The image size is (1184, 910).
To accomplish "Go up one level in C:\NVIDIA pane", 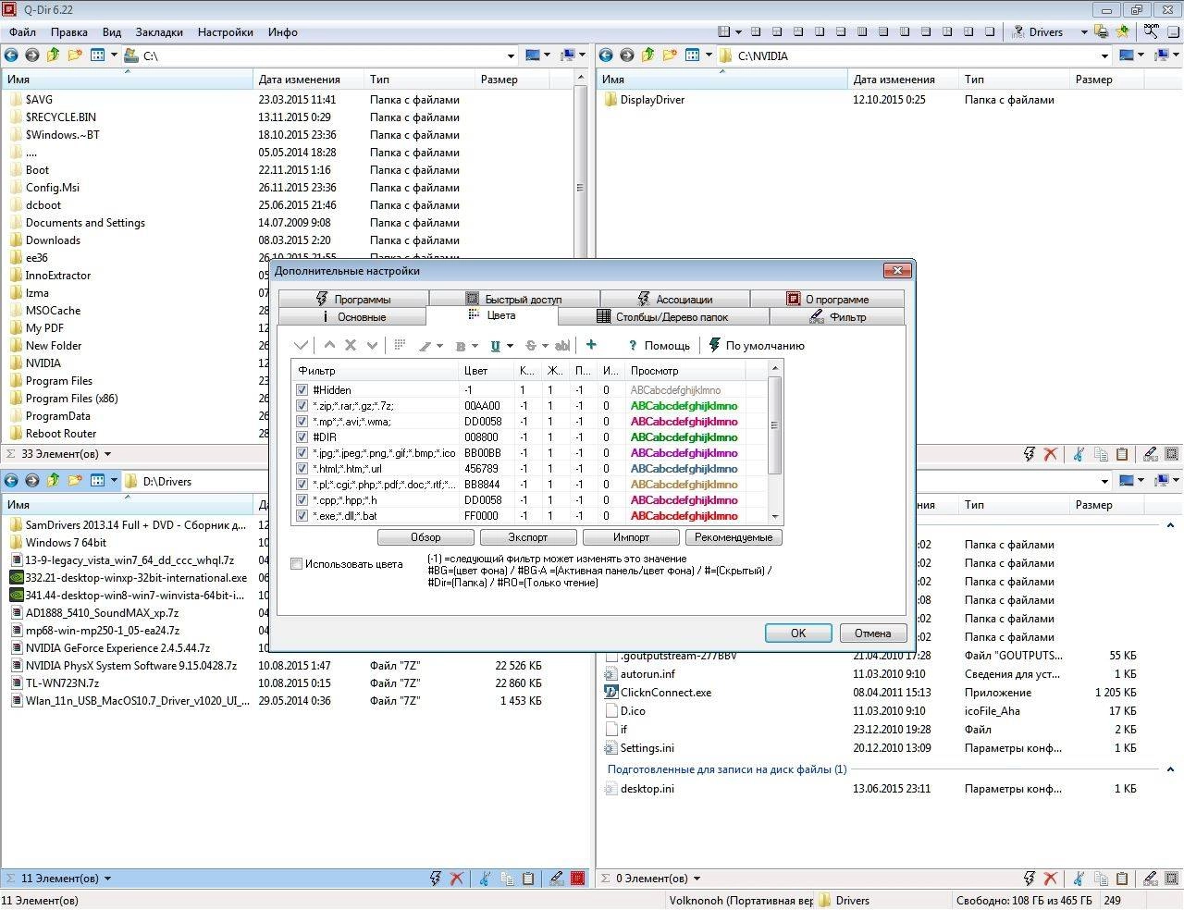I will click(x=647, y=55).
